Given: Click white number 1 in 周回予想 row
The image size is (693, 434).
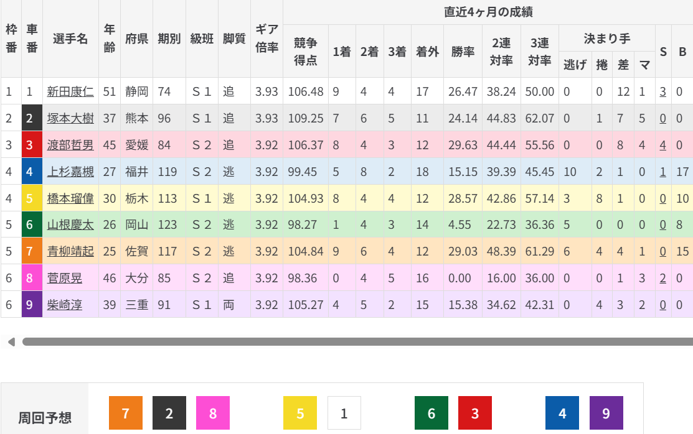Looking at the screenshot, I should 344,413.
